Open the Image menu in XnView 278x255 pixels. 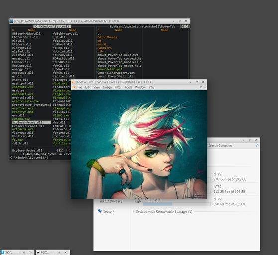pos(107,87)
